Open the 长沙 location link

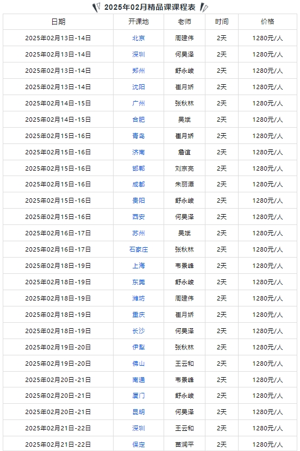(139, 331)
